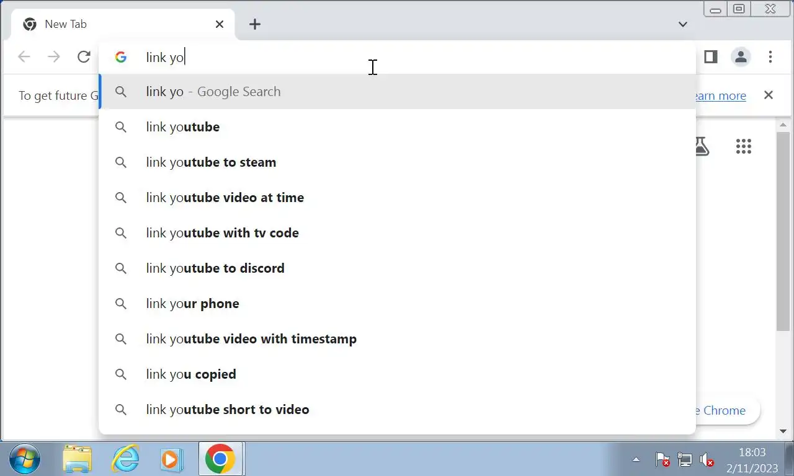Expand the tab search chevron
The image size is (794, 476).
[x=683, y=24]
